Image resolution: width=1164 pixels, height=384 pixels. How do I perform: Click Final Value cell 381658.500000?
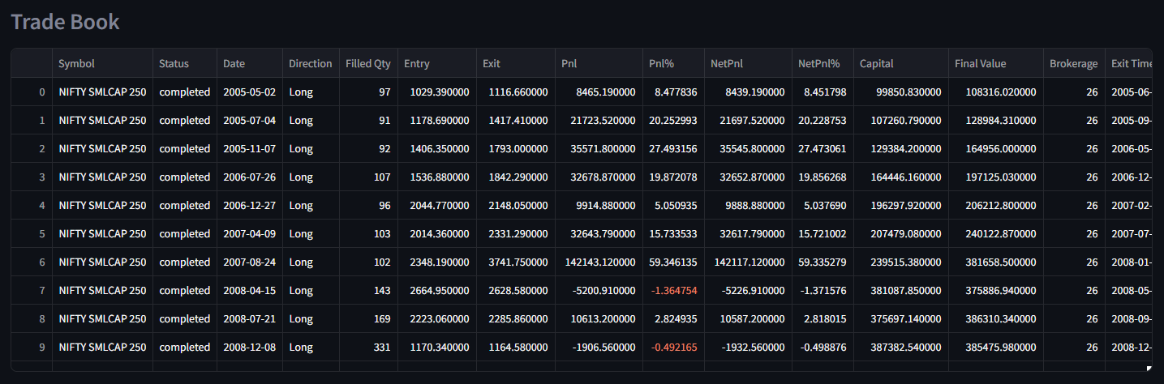tap(996, 262)
